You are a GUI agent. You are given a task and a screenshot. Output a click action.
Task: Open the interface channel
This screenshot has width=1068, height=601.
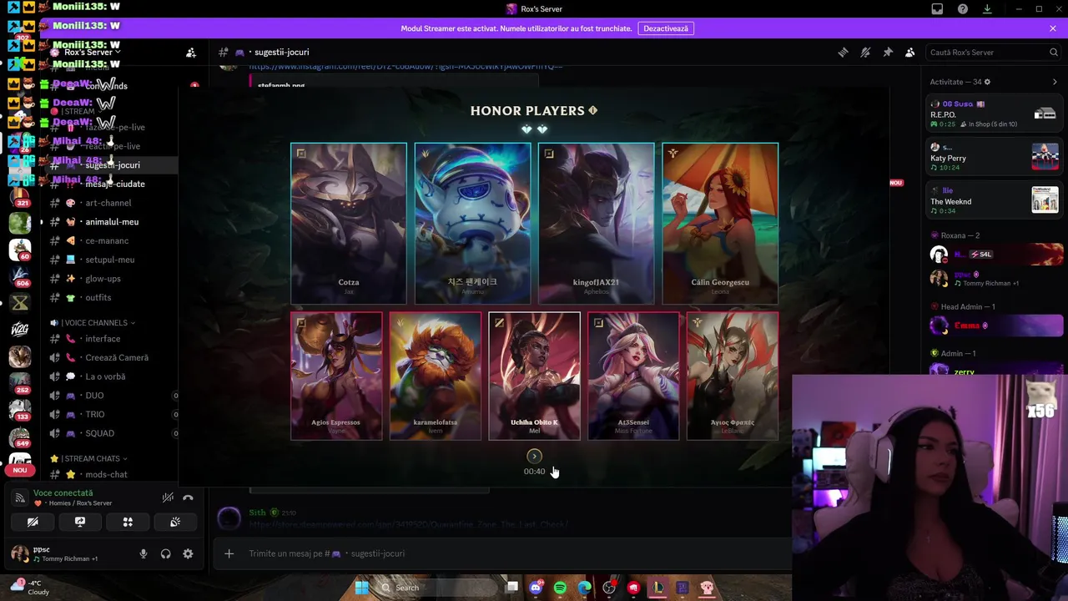point(113,339)
